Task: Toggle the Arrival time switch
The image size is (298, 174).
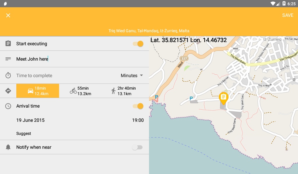Action: click(138, 106)
